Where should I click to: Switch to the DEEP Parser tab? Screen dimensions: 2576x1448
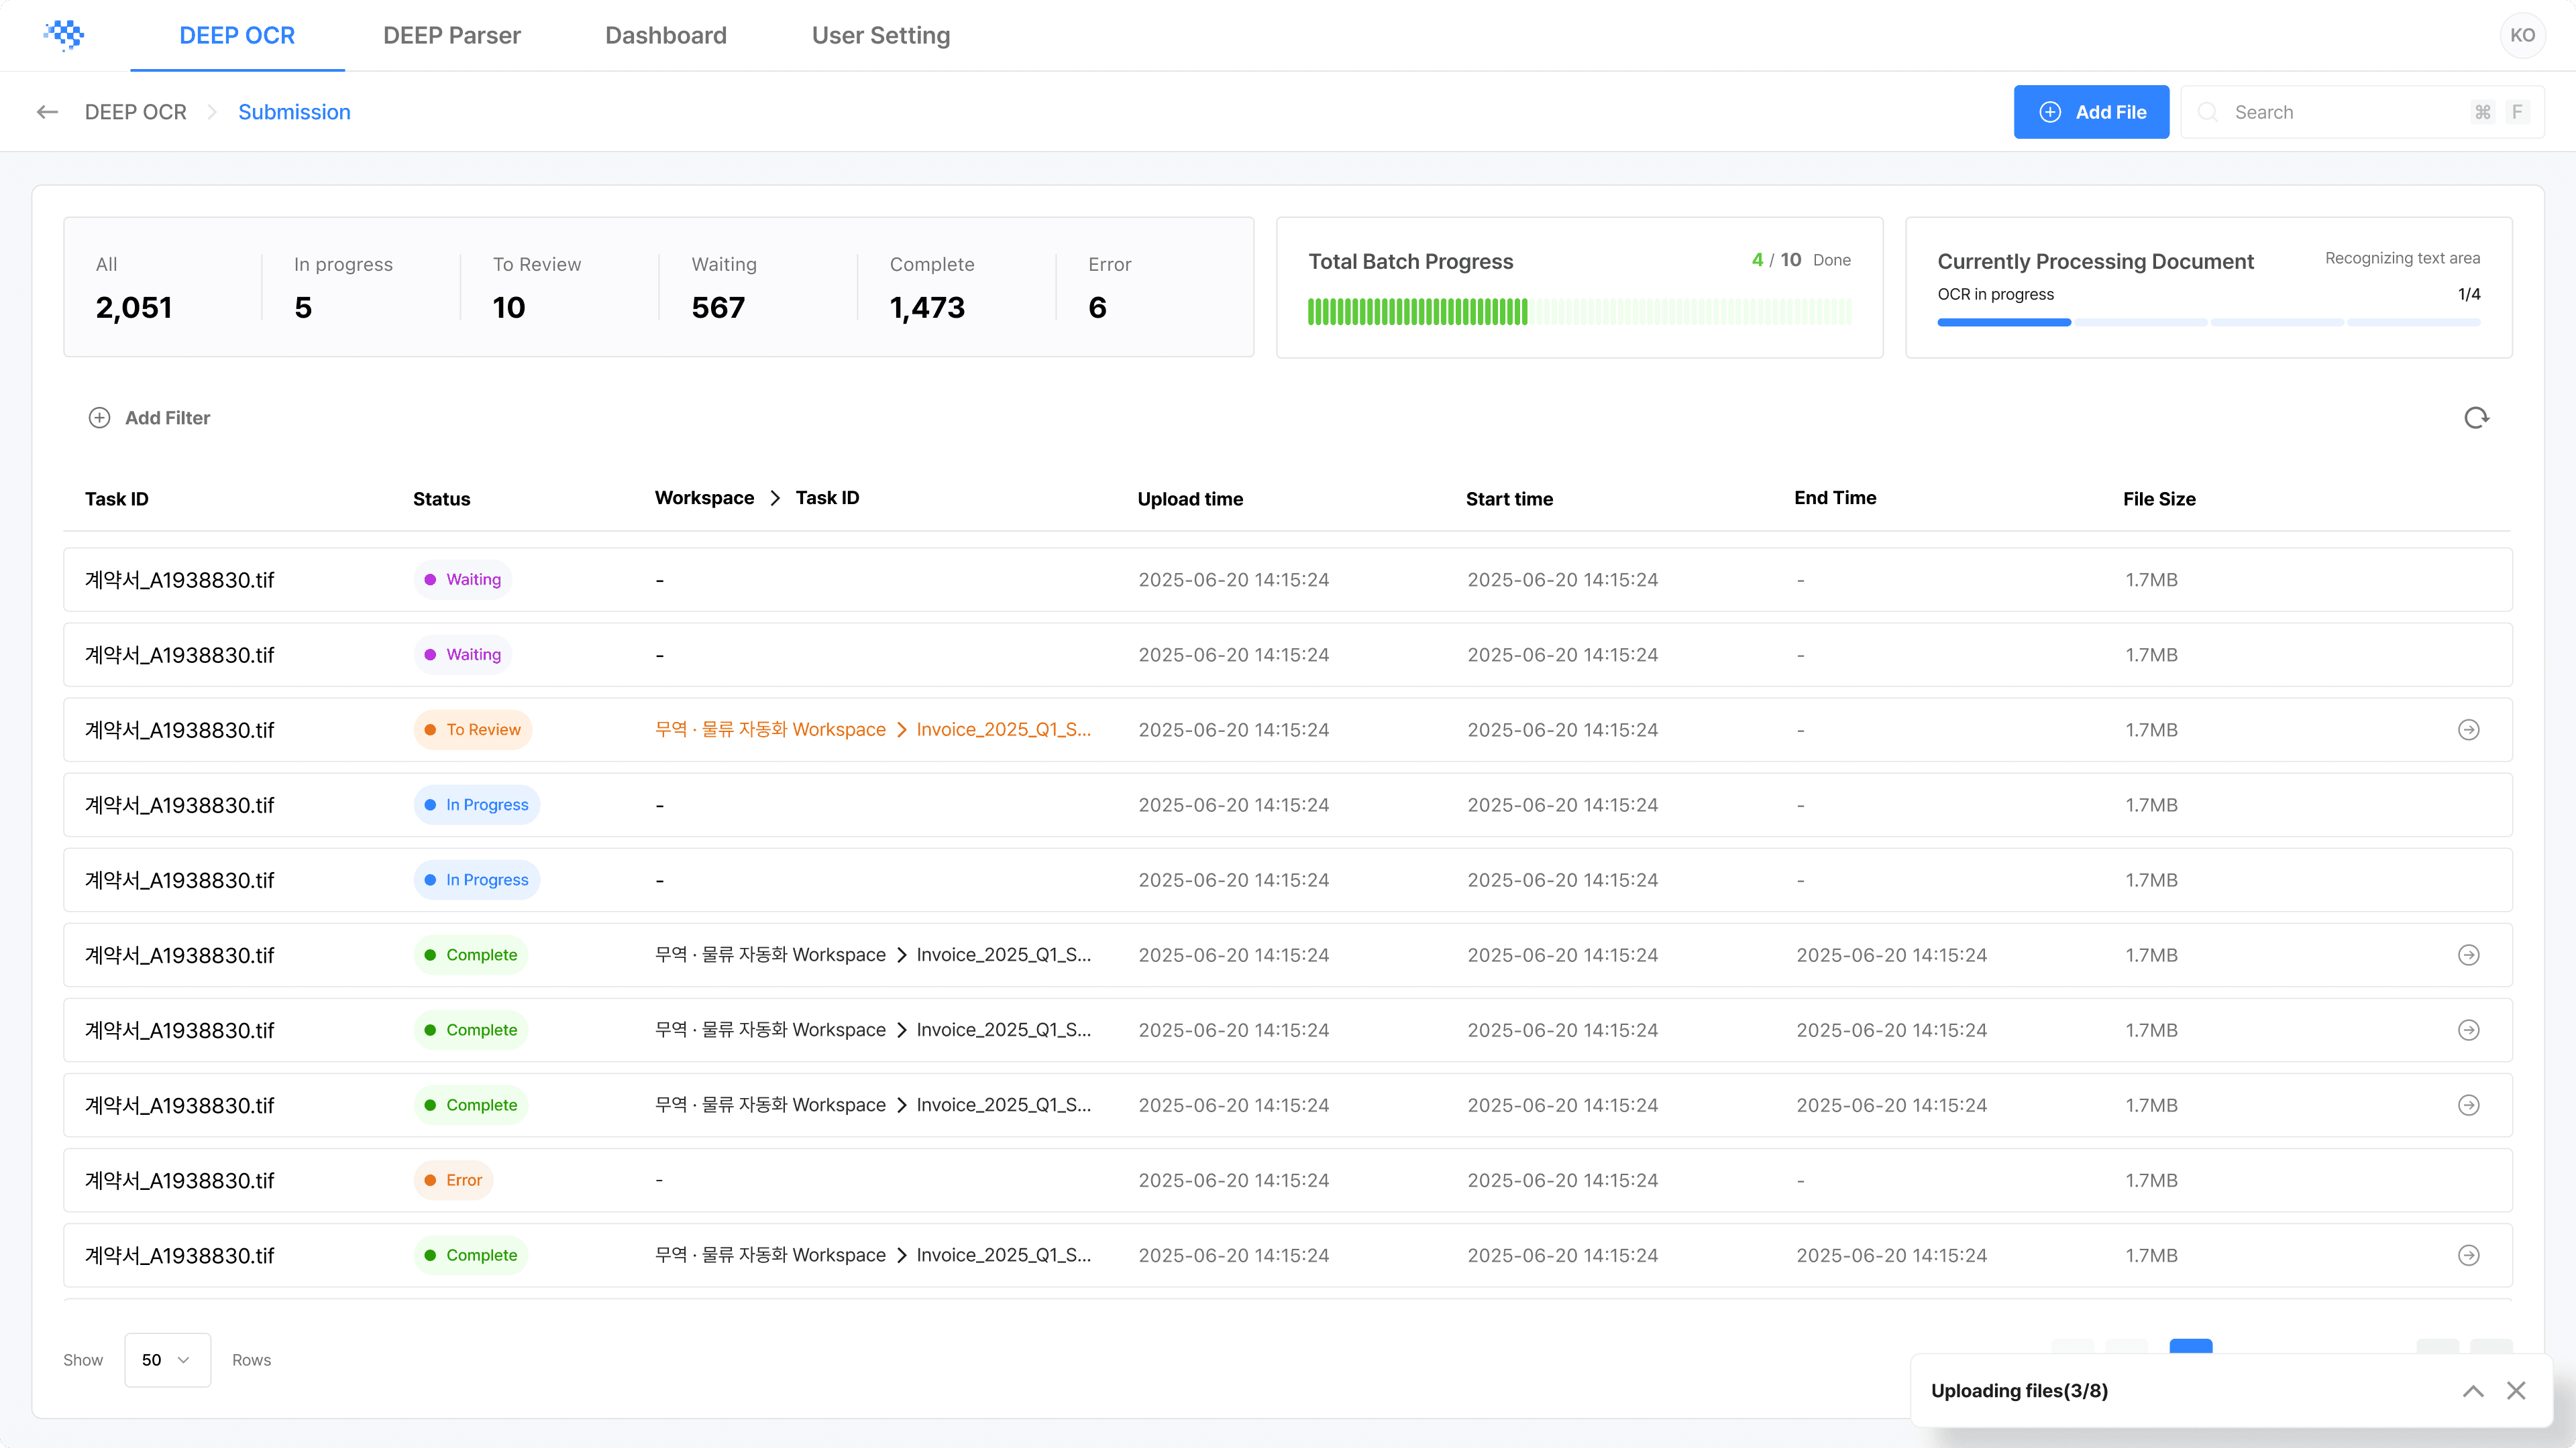click(451, 35)
